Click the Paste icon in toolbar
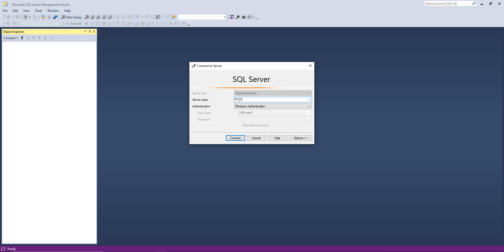Viewport: 504px width, 252px height. point(129,17)
